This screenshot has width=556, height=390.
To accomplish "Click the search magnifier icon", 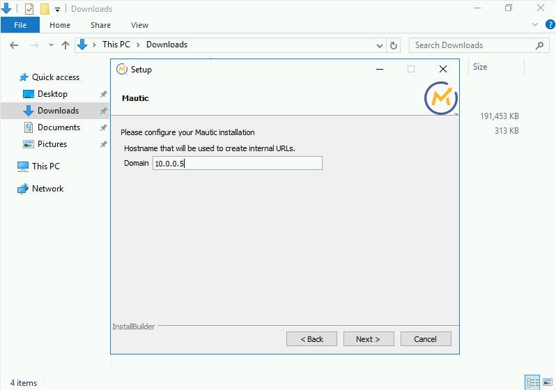I will pyautogui.click(x=539, y=45).
